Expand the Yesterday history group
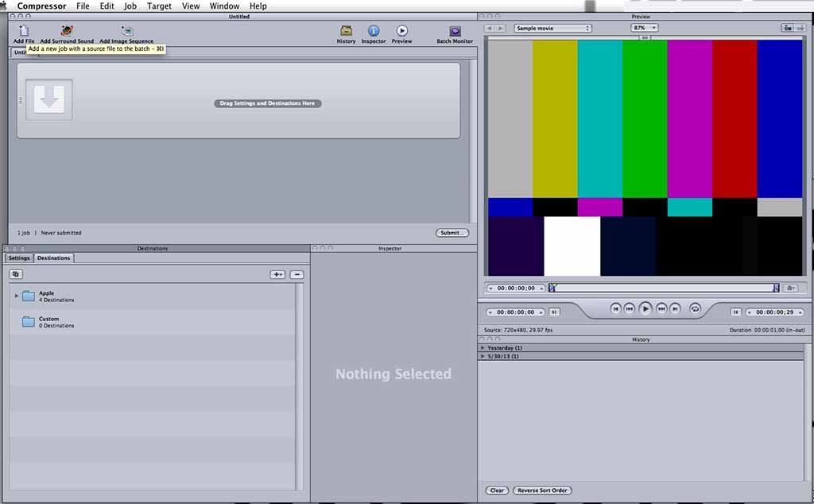Screen dimensions: 814x504 click(x=483, y=348)
